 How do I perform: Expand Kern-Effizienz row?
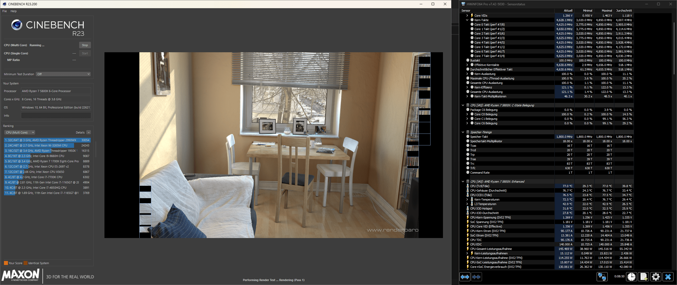point(467,87)
